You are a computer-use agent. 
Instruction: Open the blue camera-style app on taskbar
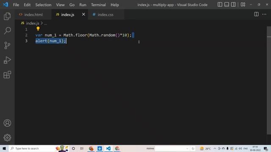(100, 148)
